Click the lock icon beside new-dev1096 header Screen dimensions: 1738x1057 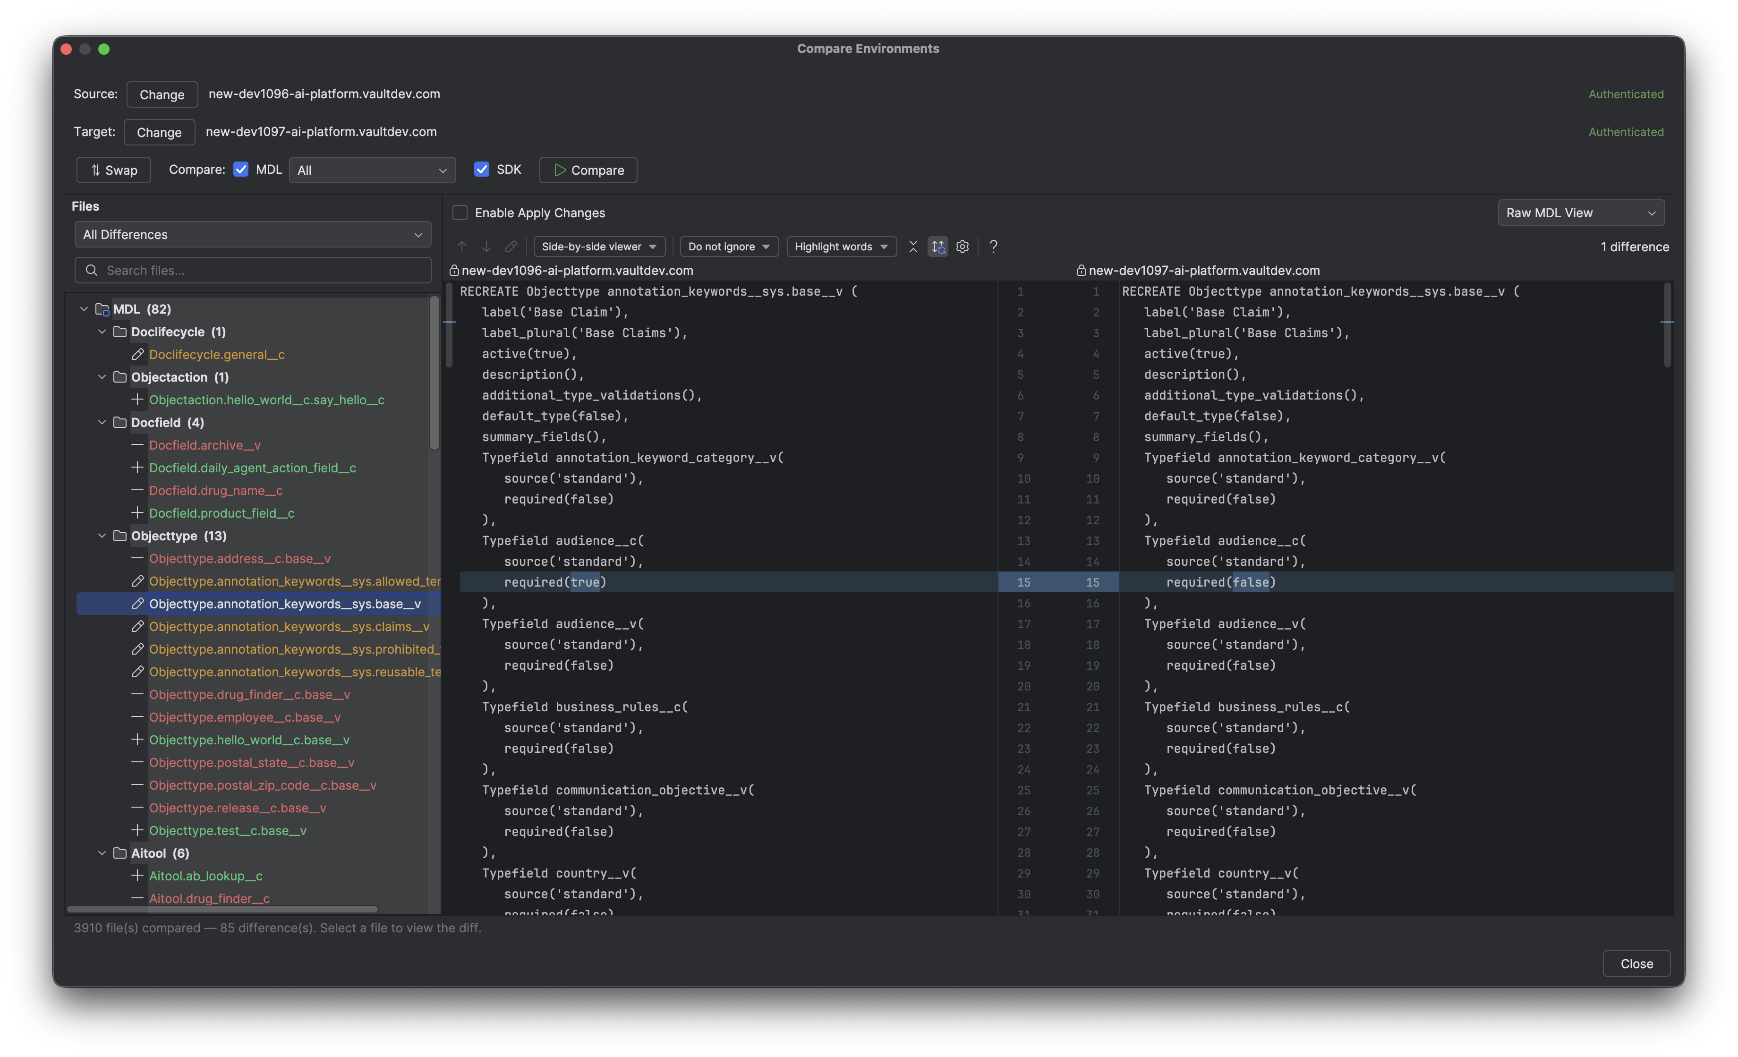(454, 270)
